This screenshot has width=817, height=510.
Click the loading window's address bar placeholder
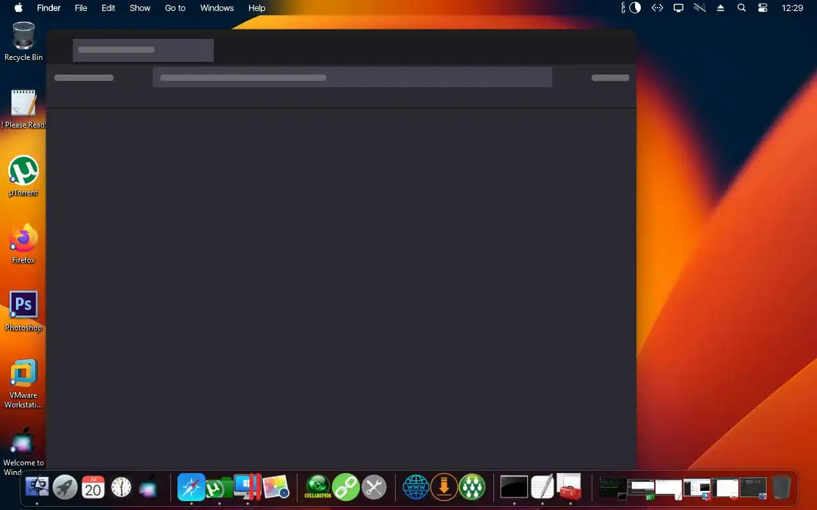coord(352,77)
